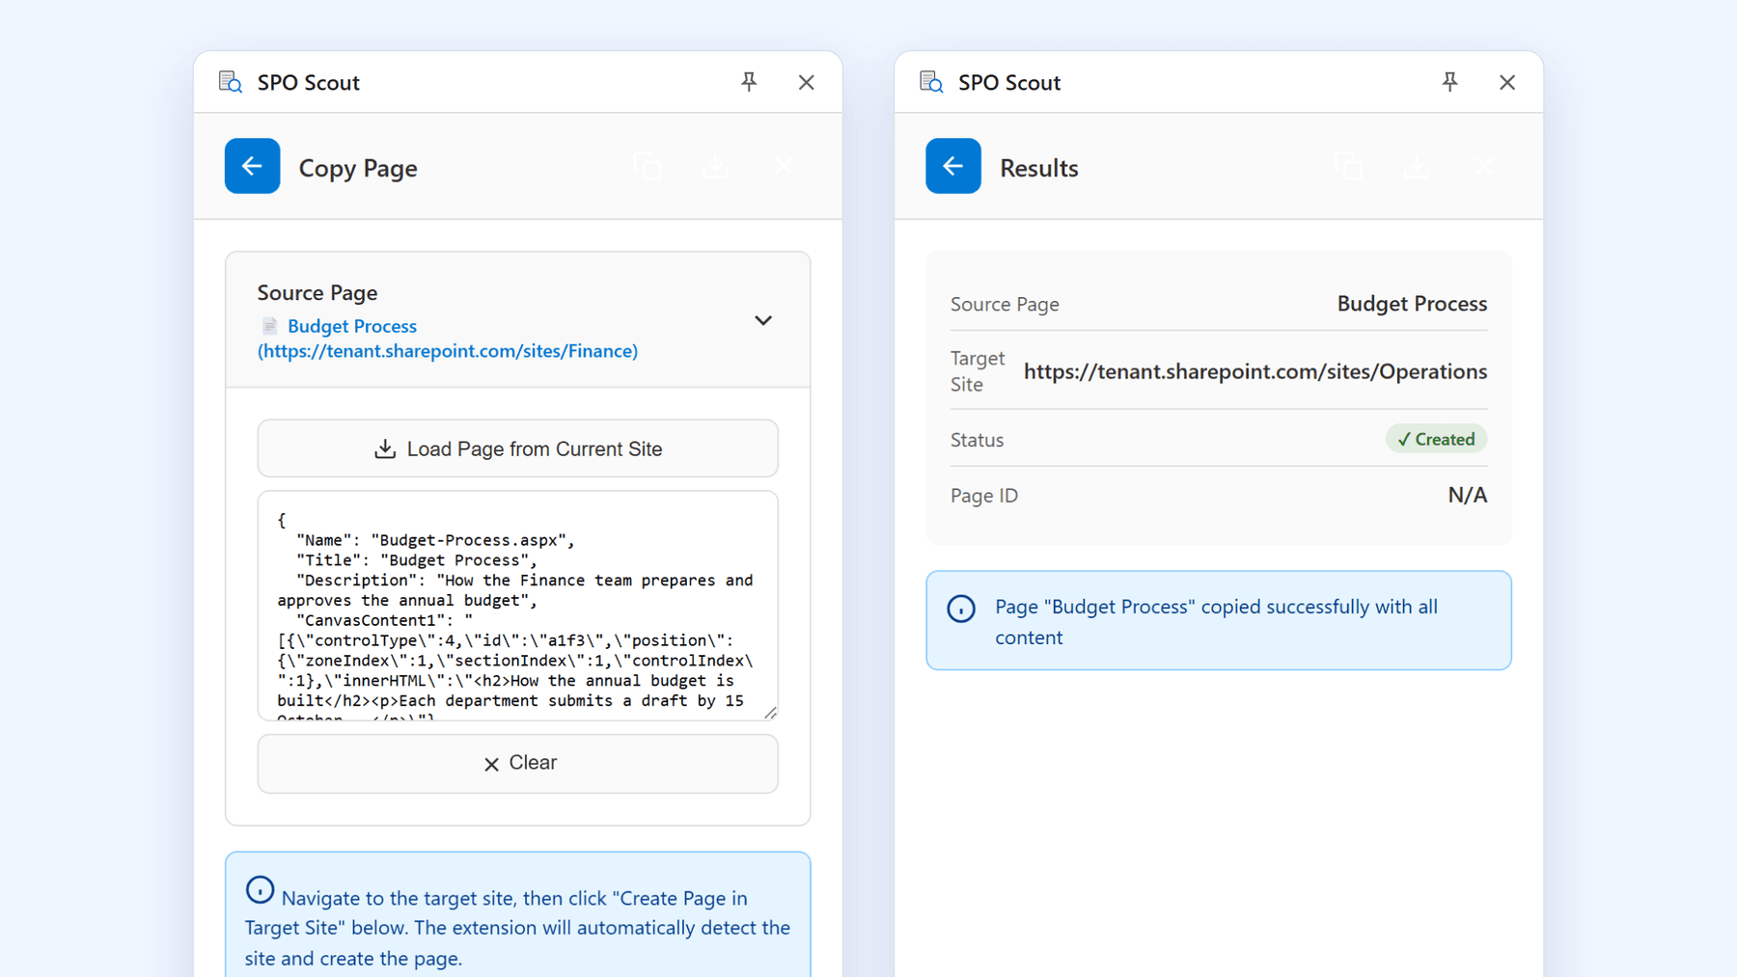
Task: Click faded copy icon in Copy Page header
Action: point(648,166)
